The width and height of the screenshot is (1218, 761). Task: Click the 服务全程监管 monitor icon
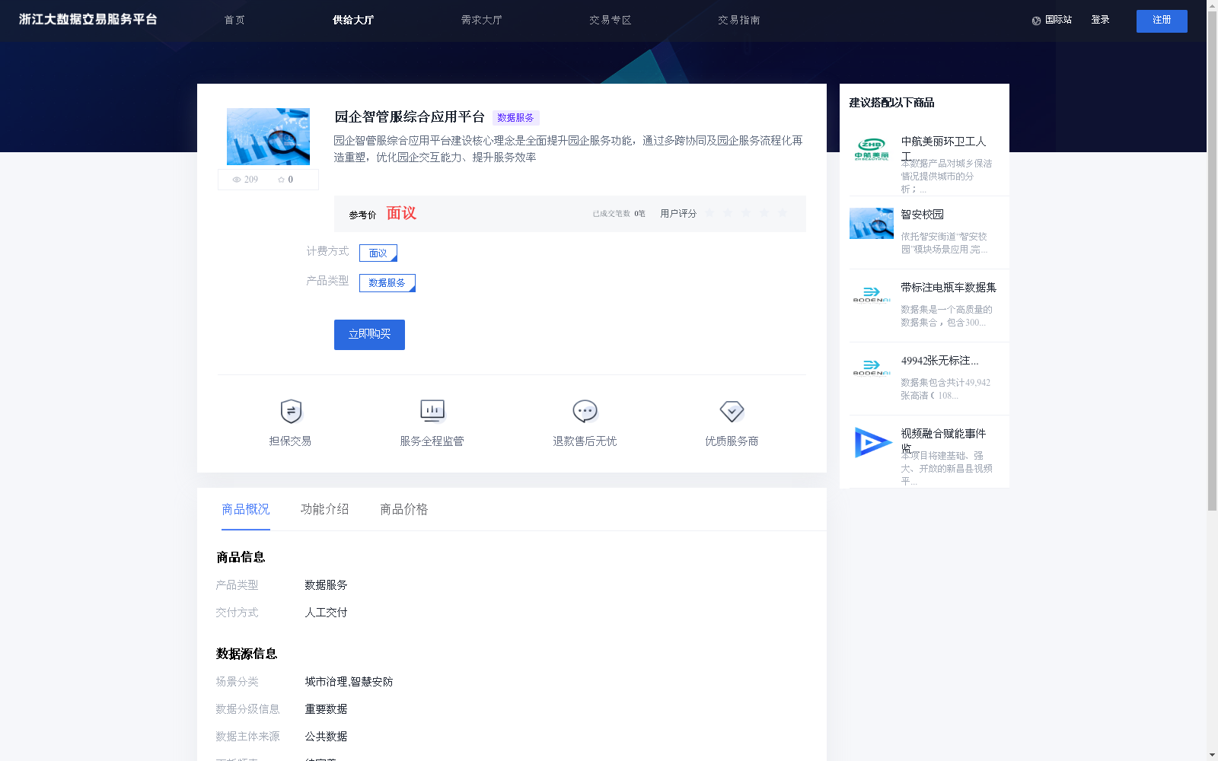pyautogui.click(x=432, y=412)
